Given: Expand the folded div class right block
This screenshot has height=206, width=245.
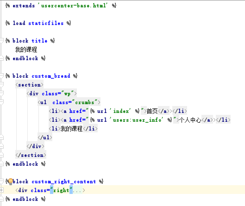Looking at the screenshot, I should point(1,190).
